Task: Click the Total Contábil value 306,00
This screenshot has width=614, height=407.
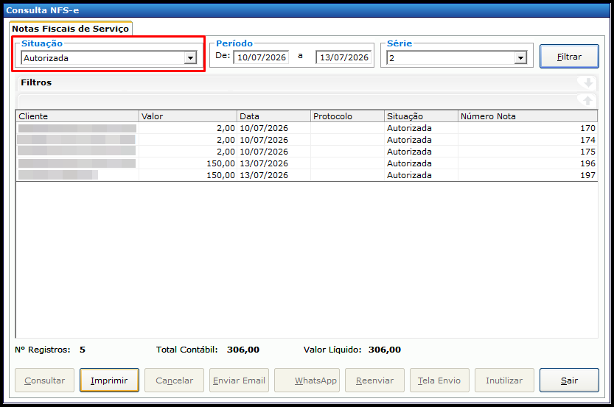Action: pos(243,350)
